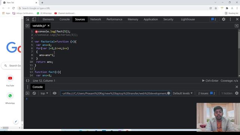Customize page with the pencil icon

(x=16, y=122)
